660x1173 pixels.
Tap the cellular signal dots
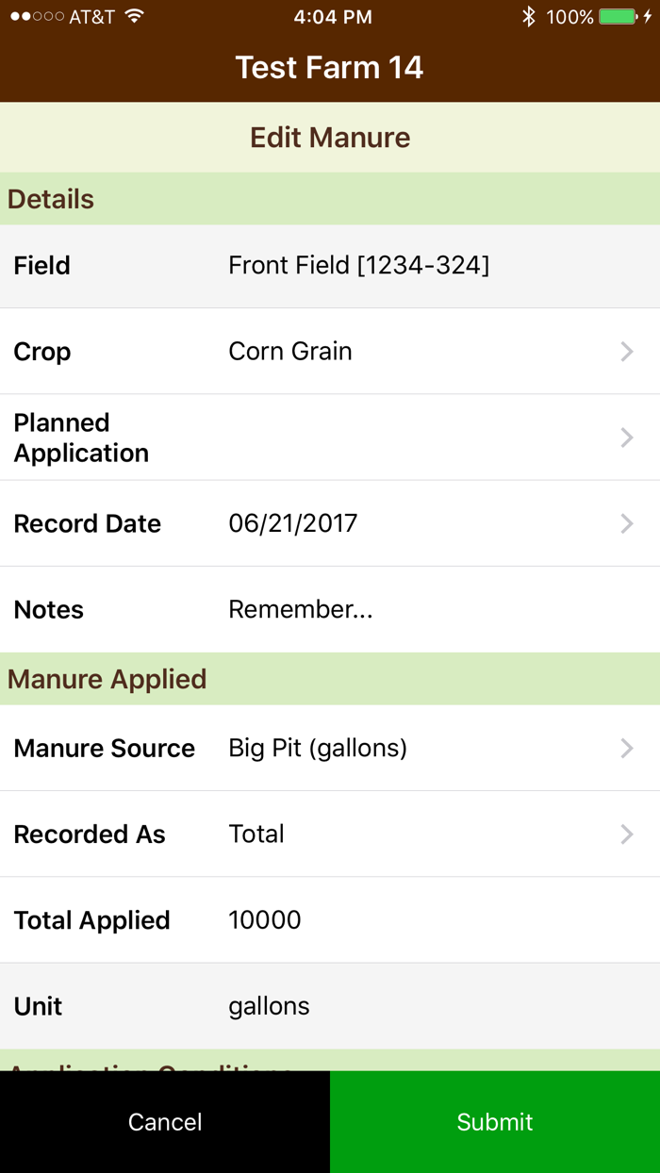tap(37, 17)
